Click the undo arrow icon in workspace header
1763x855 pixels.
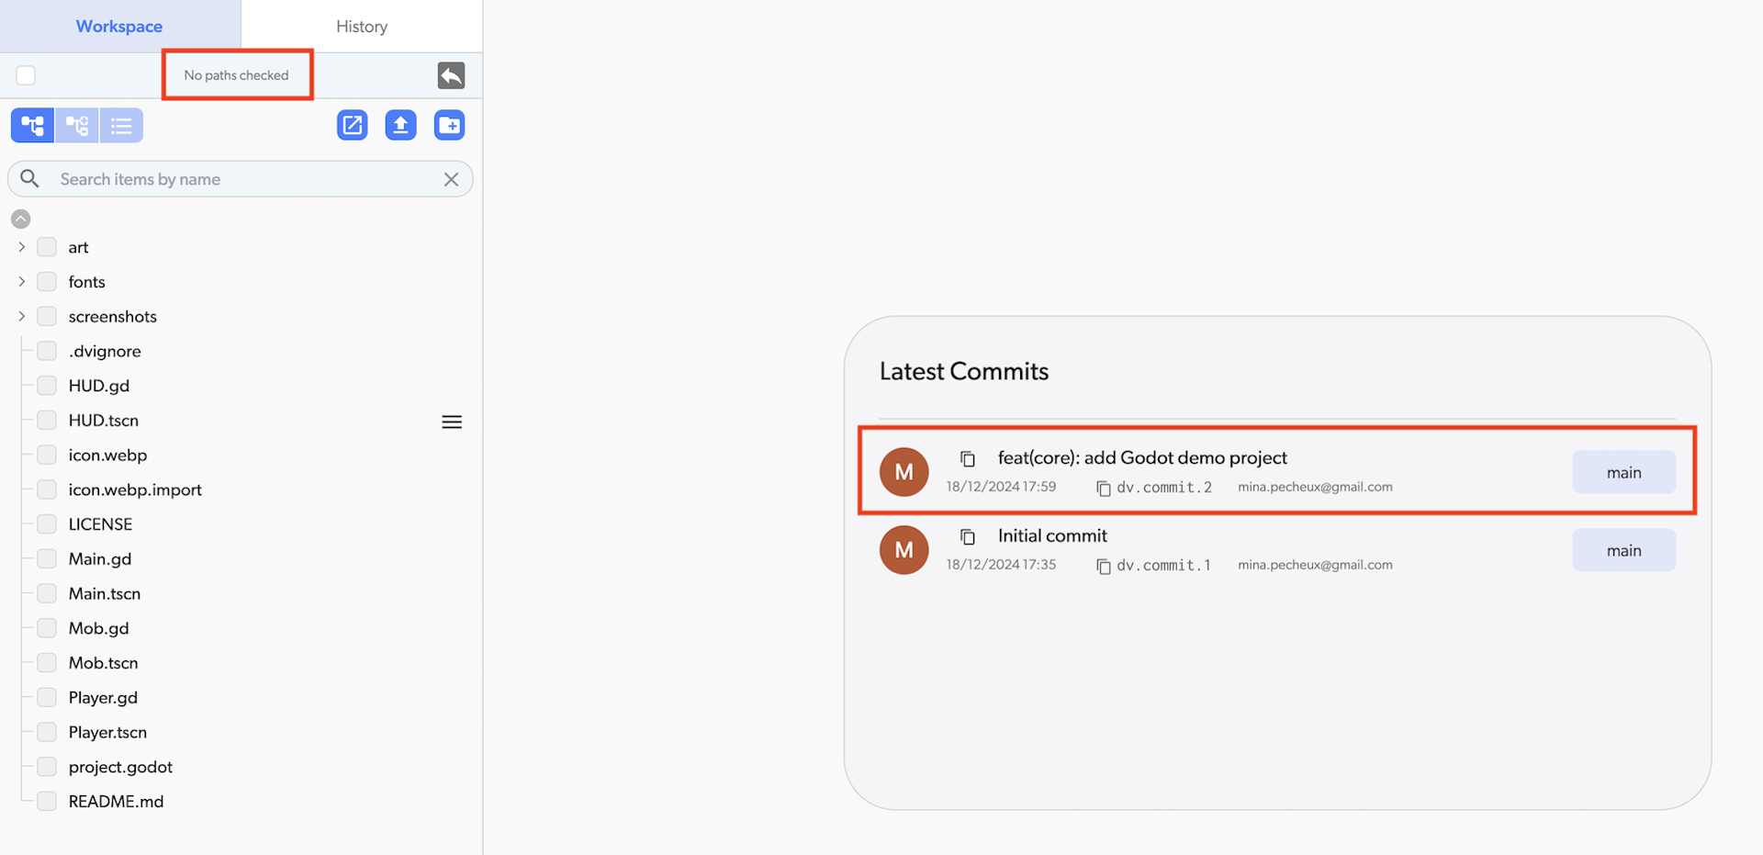451,75
